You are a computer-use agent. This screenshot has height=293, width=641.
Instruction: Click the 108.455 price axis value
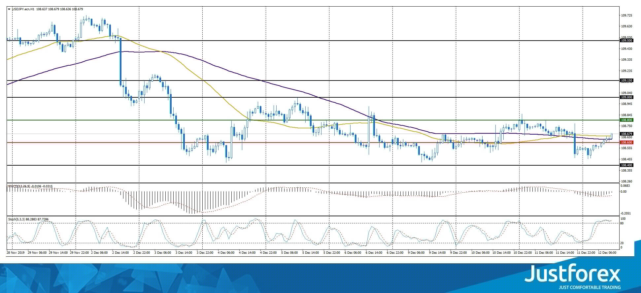(627, 159)
